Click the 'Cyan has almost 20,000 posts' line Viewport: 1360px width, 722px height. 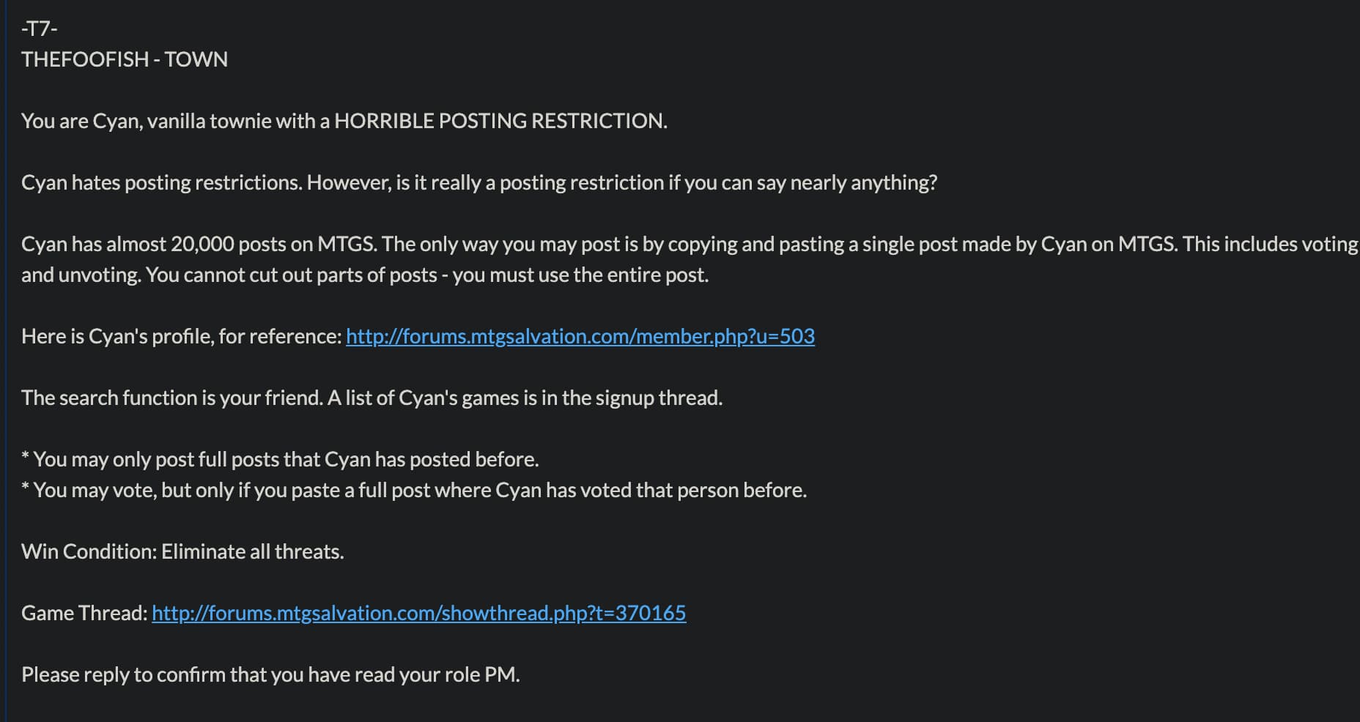(x=690, y=244)
